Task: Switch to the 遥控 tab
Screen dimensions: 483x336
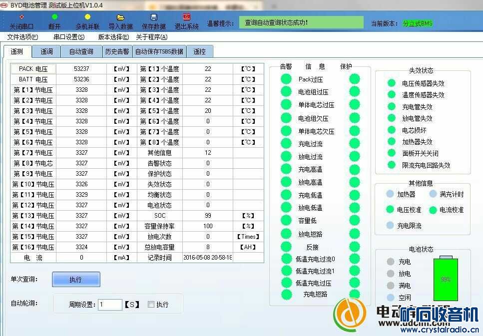Action: 199,51
